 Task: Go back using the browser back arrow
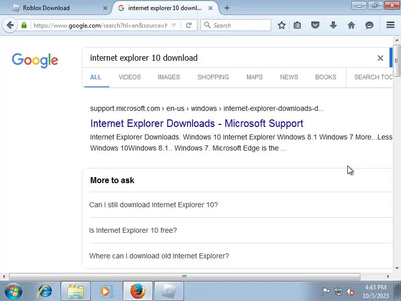pos(10,25)
